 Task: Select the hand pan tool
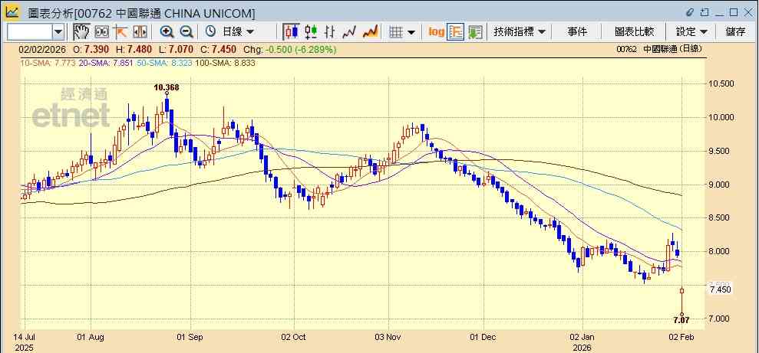82,32
